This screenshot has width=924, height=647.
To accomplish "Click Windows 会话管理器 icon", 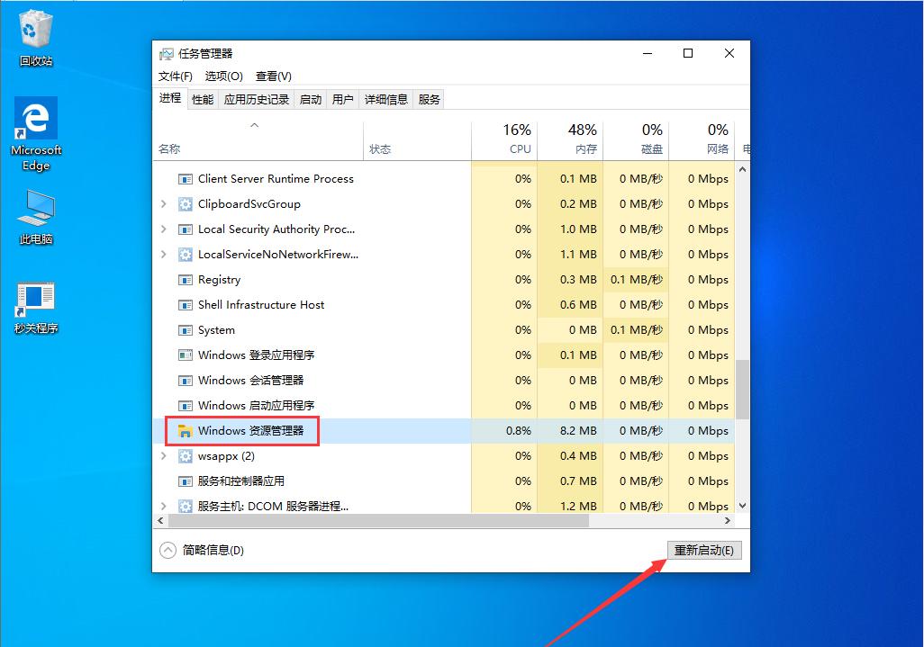I will coord(185,381).
